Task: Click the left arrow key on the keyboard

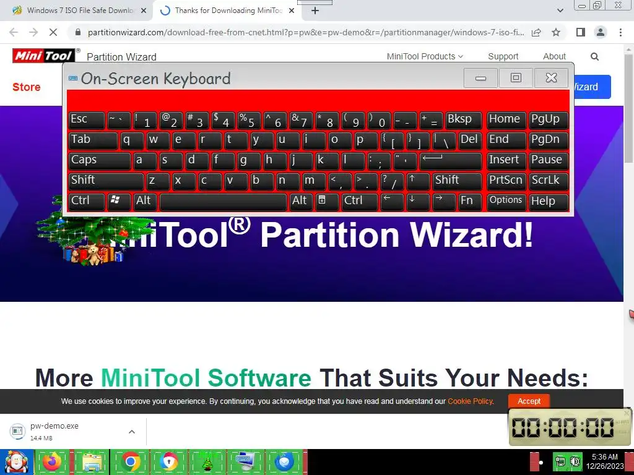Action: pos(392,202)
